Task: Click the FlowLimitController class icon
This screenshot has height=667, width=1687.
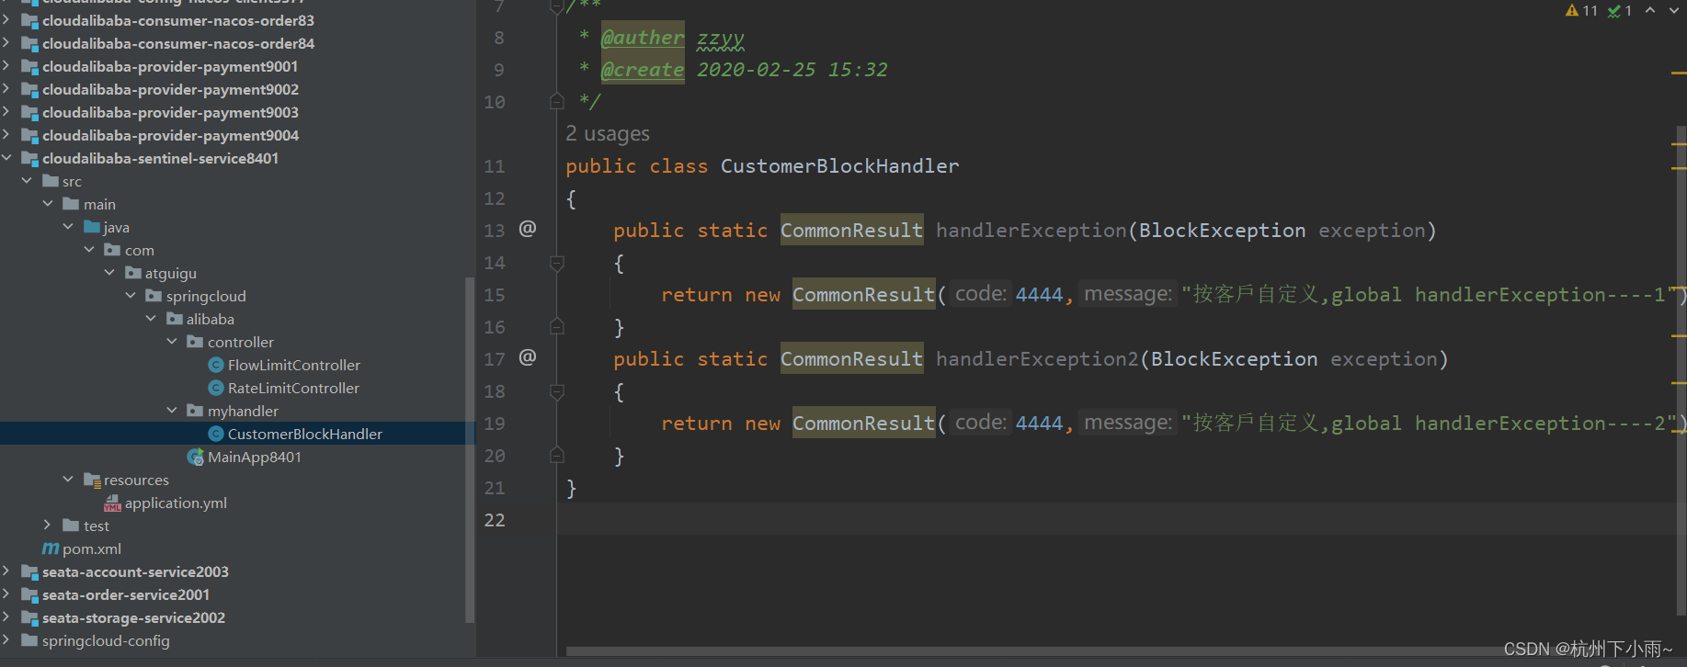Action: coord(216,365)
